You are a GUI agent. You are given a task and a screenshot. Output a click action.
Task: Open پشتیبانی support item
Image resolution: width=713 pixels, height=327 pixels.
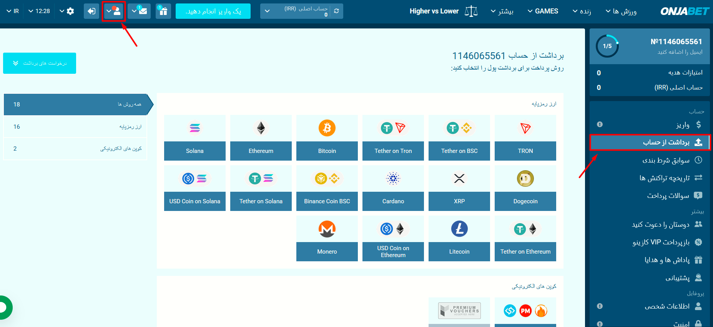650,277
